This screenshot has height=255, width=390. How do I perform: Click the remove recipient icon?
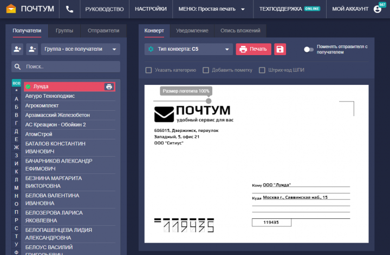tap(32, 49)
